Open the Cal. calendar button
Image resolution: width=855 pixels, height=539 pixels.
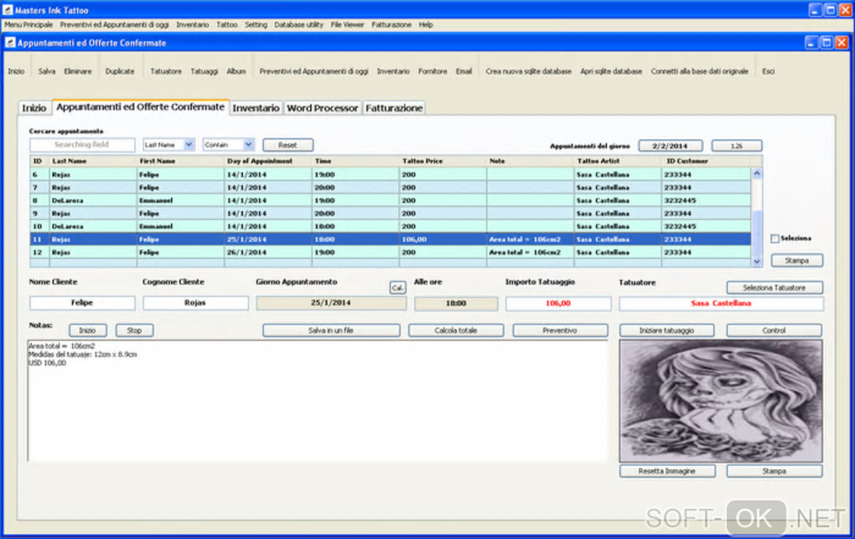(397, 288)
